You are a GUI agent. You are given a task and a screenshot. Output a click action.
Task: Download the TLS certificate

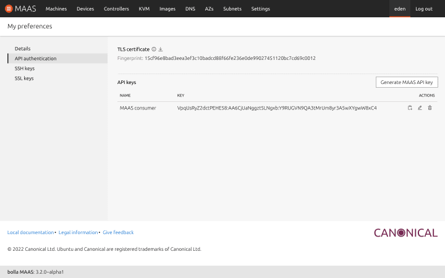pos(161,49)
